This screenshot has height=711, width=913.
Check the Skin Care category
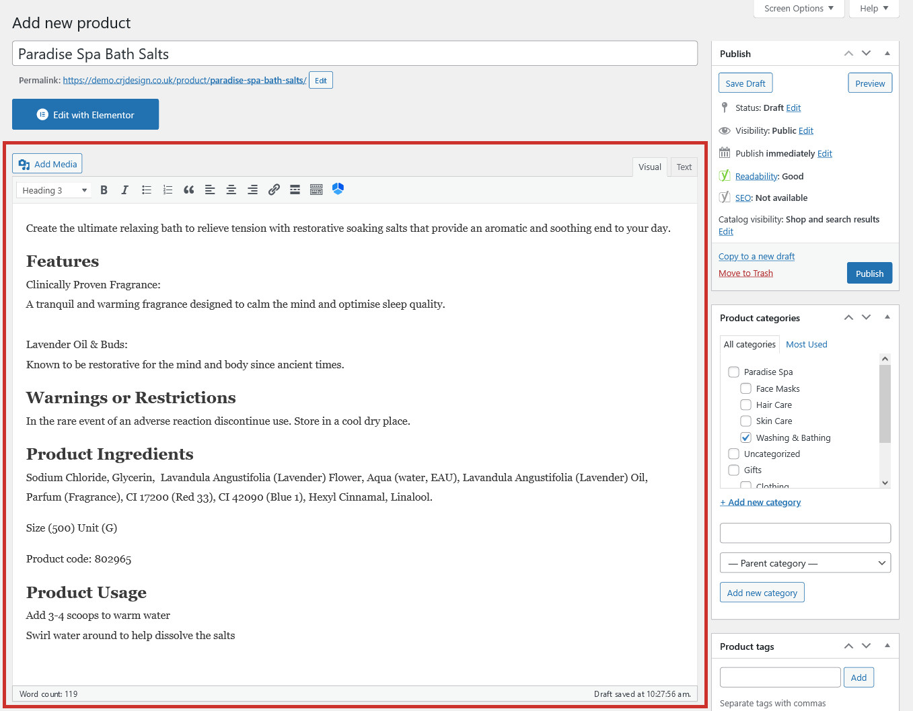click(745, 421)
